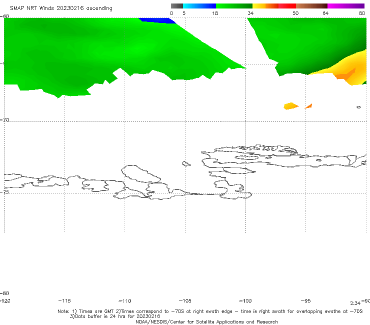Image resolution: width=370 pixels, height=325 pixels.
Task: Click the color bar label '18'
Action: pyautogui.click(x=215, y=13)
